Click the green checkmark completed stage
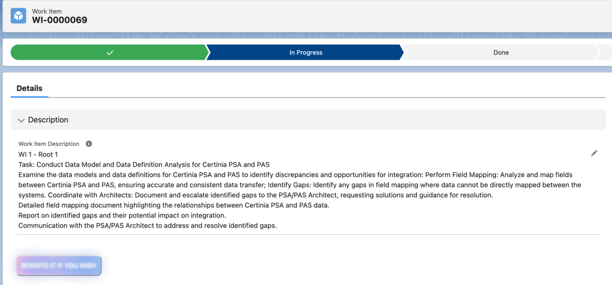The height and width of the screenshot is (285, 612). point(109,53)
